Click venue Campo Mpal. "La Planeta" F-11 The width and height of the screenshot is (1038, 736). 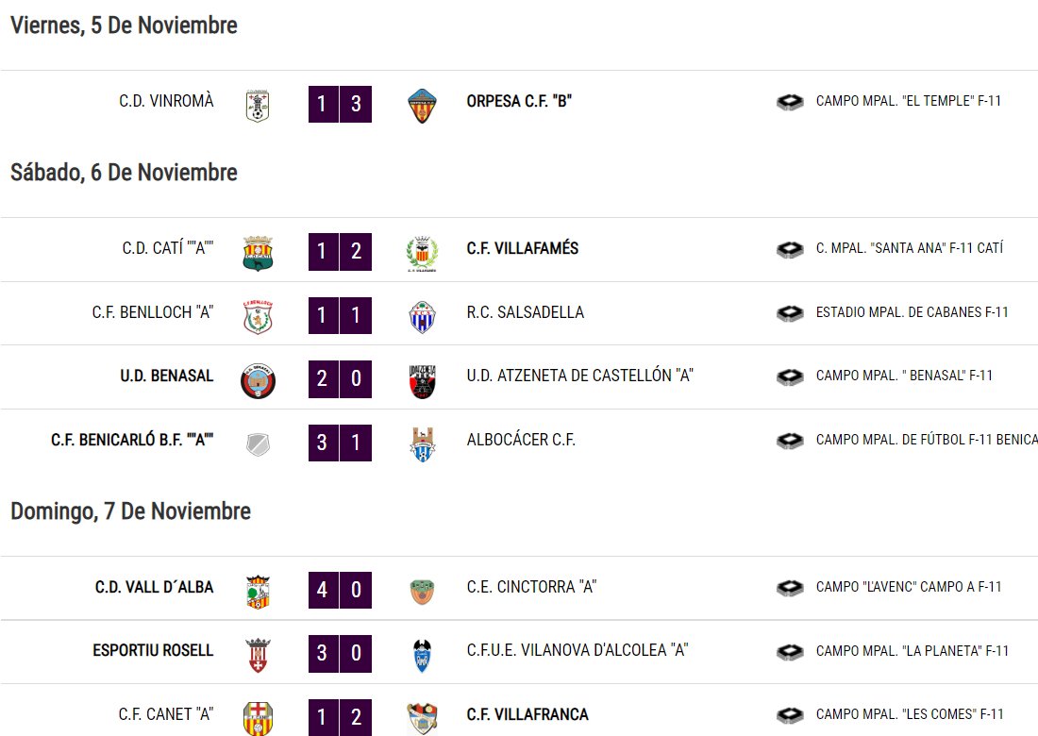pyautogui.click(x=912, y=651)
